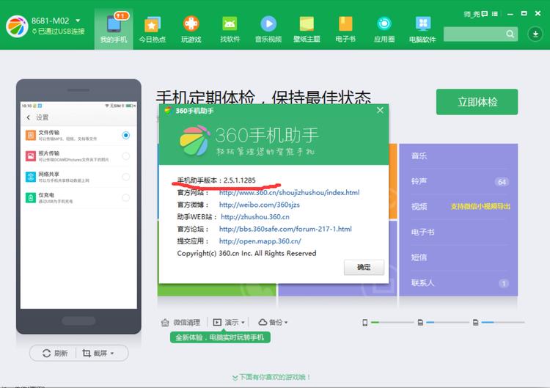Open 视频 in the purple panel

click(x=458, y=207)
